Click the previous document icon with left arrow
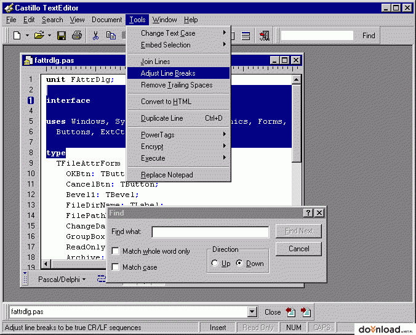Image resolution: width=416 pixels, height=335 pixels. (290, 312)
